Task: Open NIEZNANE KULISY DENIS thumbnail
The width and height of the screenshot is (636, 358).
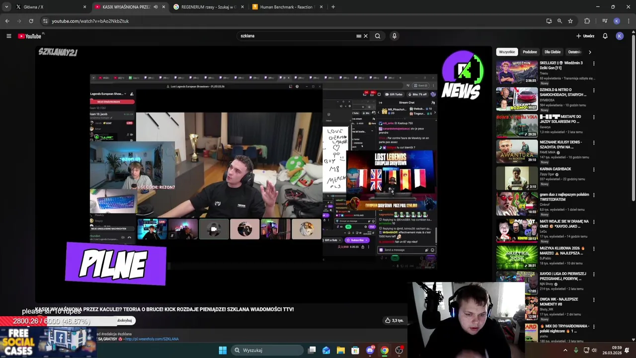Action: (517, 151)
